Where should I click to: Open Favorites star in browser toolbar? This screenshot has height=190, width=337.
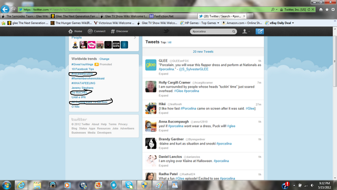click(327, 9)
